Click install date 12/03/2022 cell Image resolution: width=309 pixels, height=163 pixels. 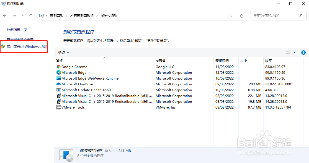pyautogui.click(x=225, y=73)
